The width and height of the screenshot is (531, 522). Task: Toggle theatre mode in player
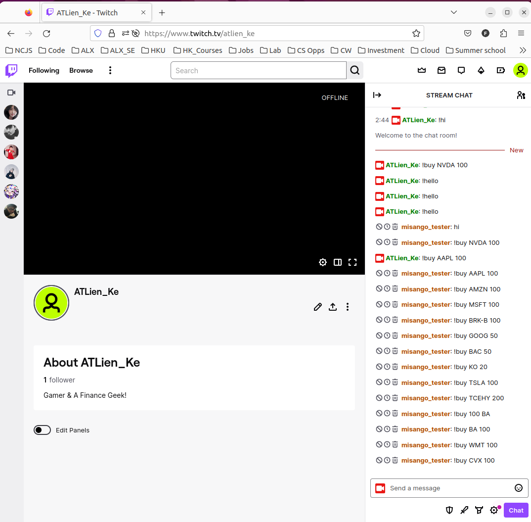[x=338, y=262]
